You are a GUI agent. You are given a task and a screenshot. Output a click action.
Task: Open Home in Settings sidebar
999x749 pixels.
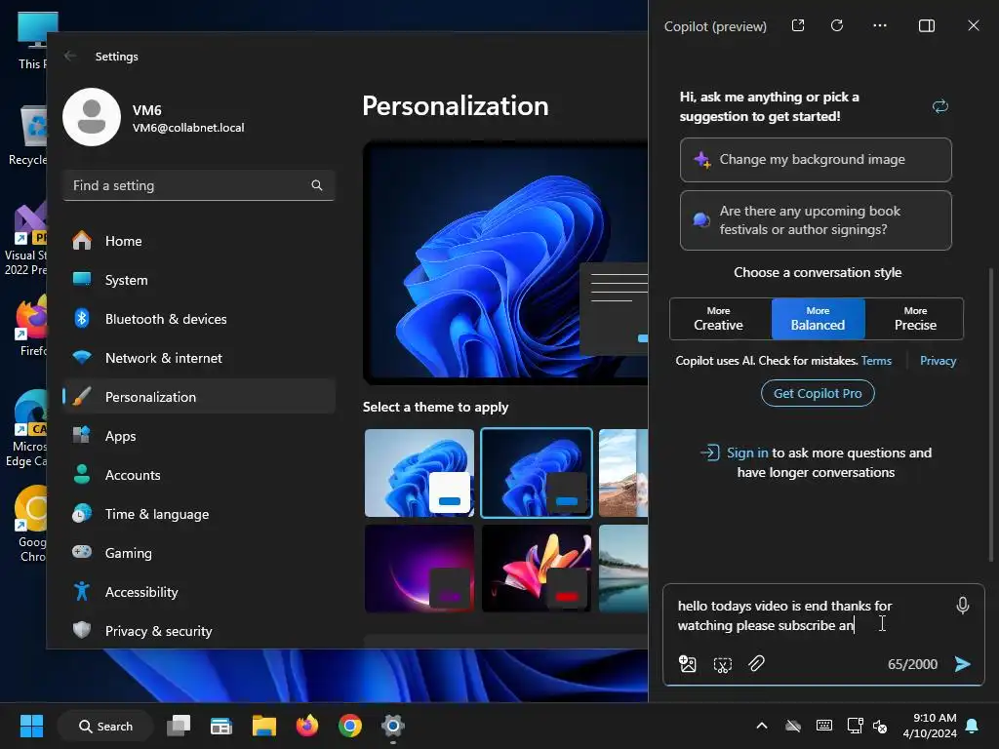(199, 241)
